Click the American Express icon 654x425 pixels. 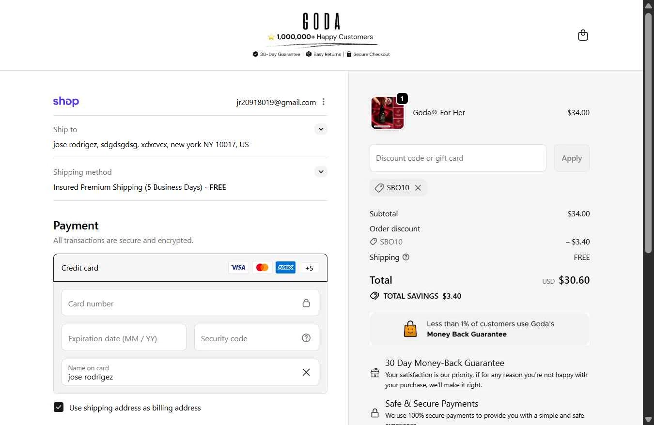[x=285, y=268]
